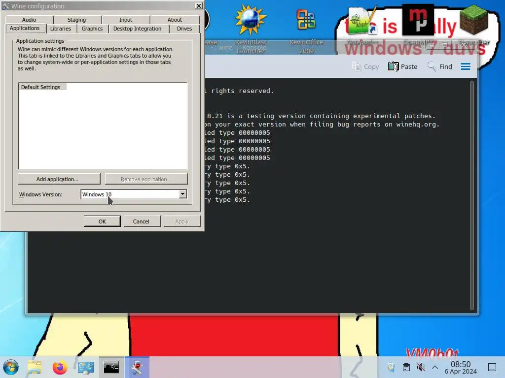The width and height of the screenshot is (505, 378).
Task: Open the Staging tab
Action: tap(76, 20)
